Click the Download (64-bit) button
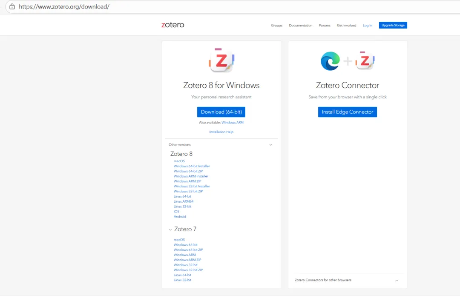 (221, 112)
